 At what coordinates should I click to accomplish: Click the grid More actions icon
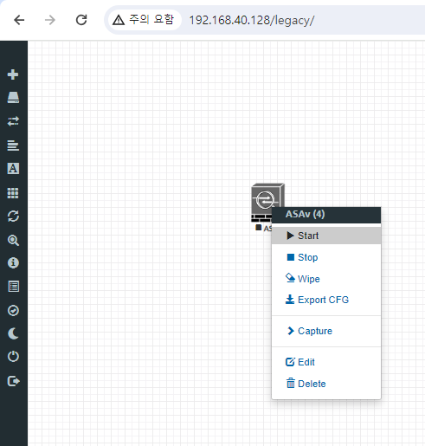pos(13,192)
